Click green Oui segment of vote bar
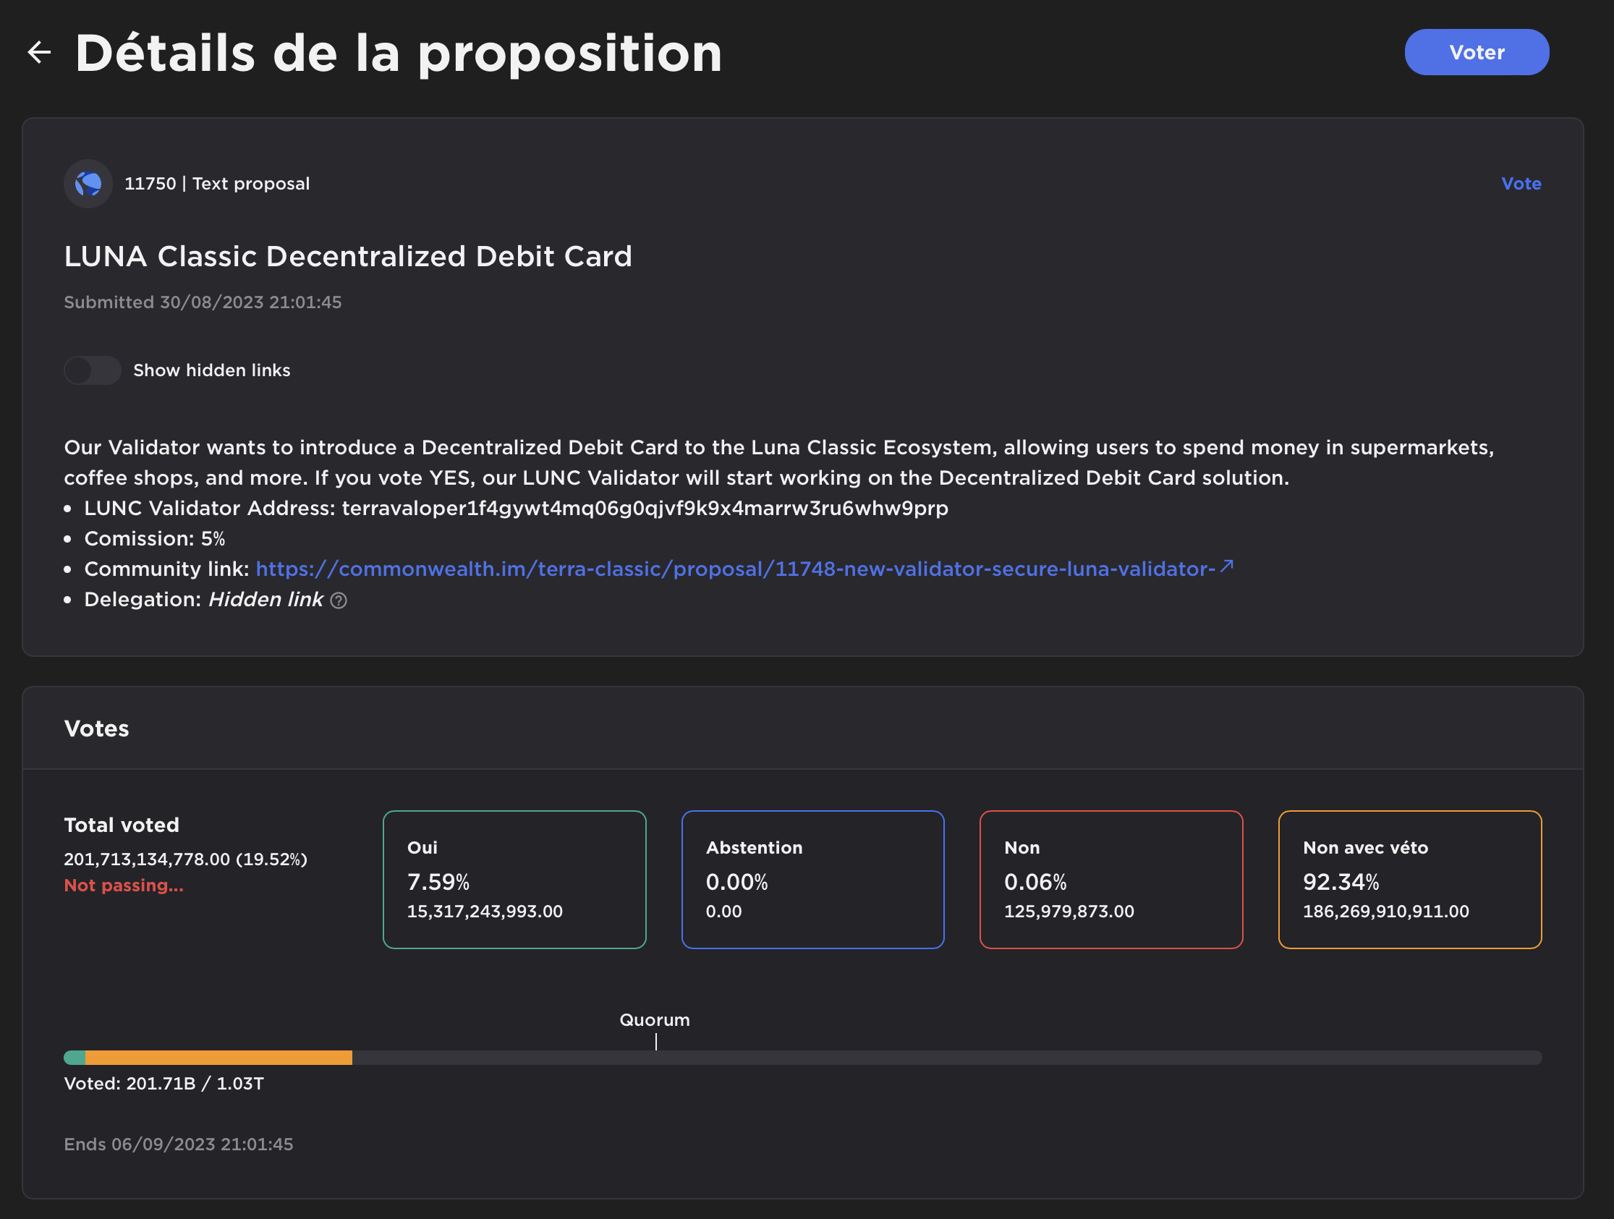1614x1219 pixels. tap(75, 1058)
